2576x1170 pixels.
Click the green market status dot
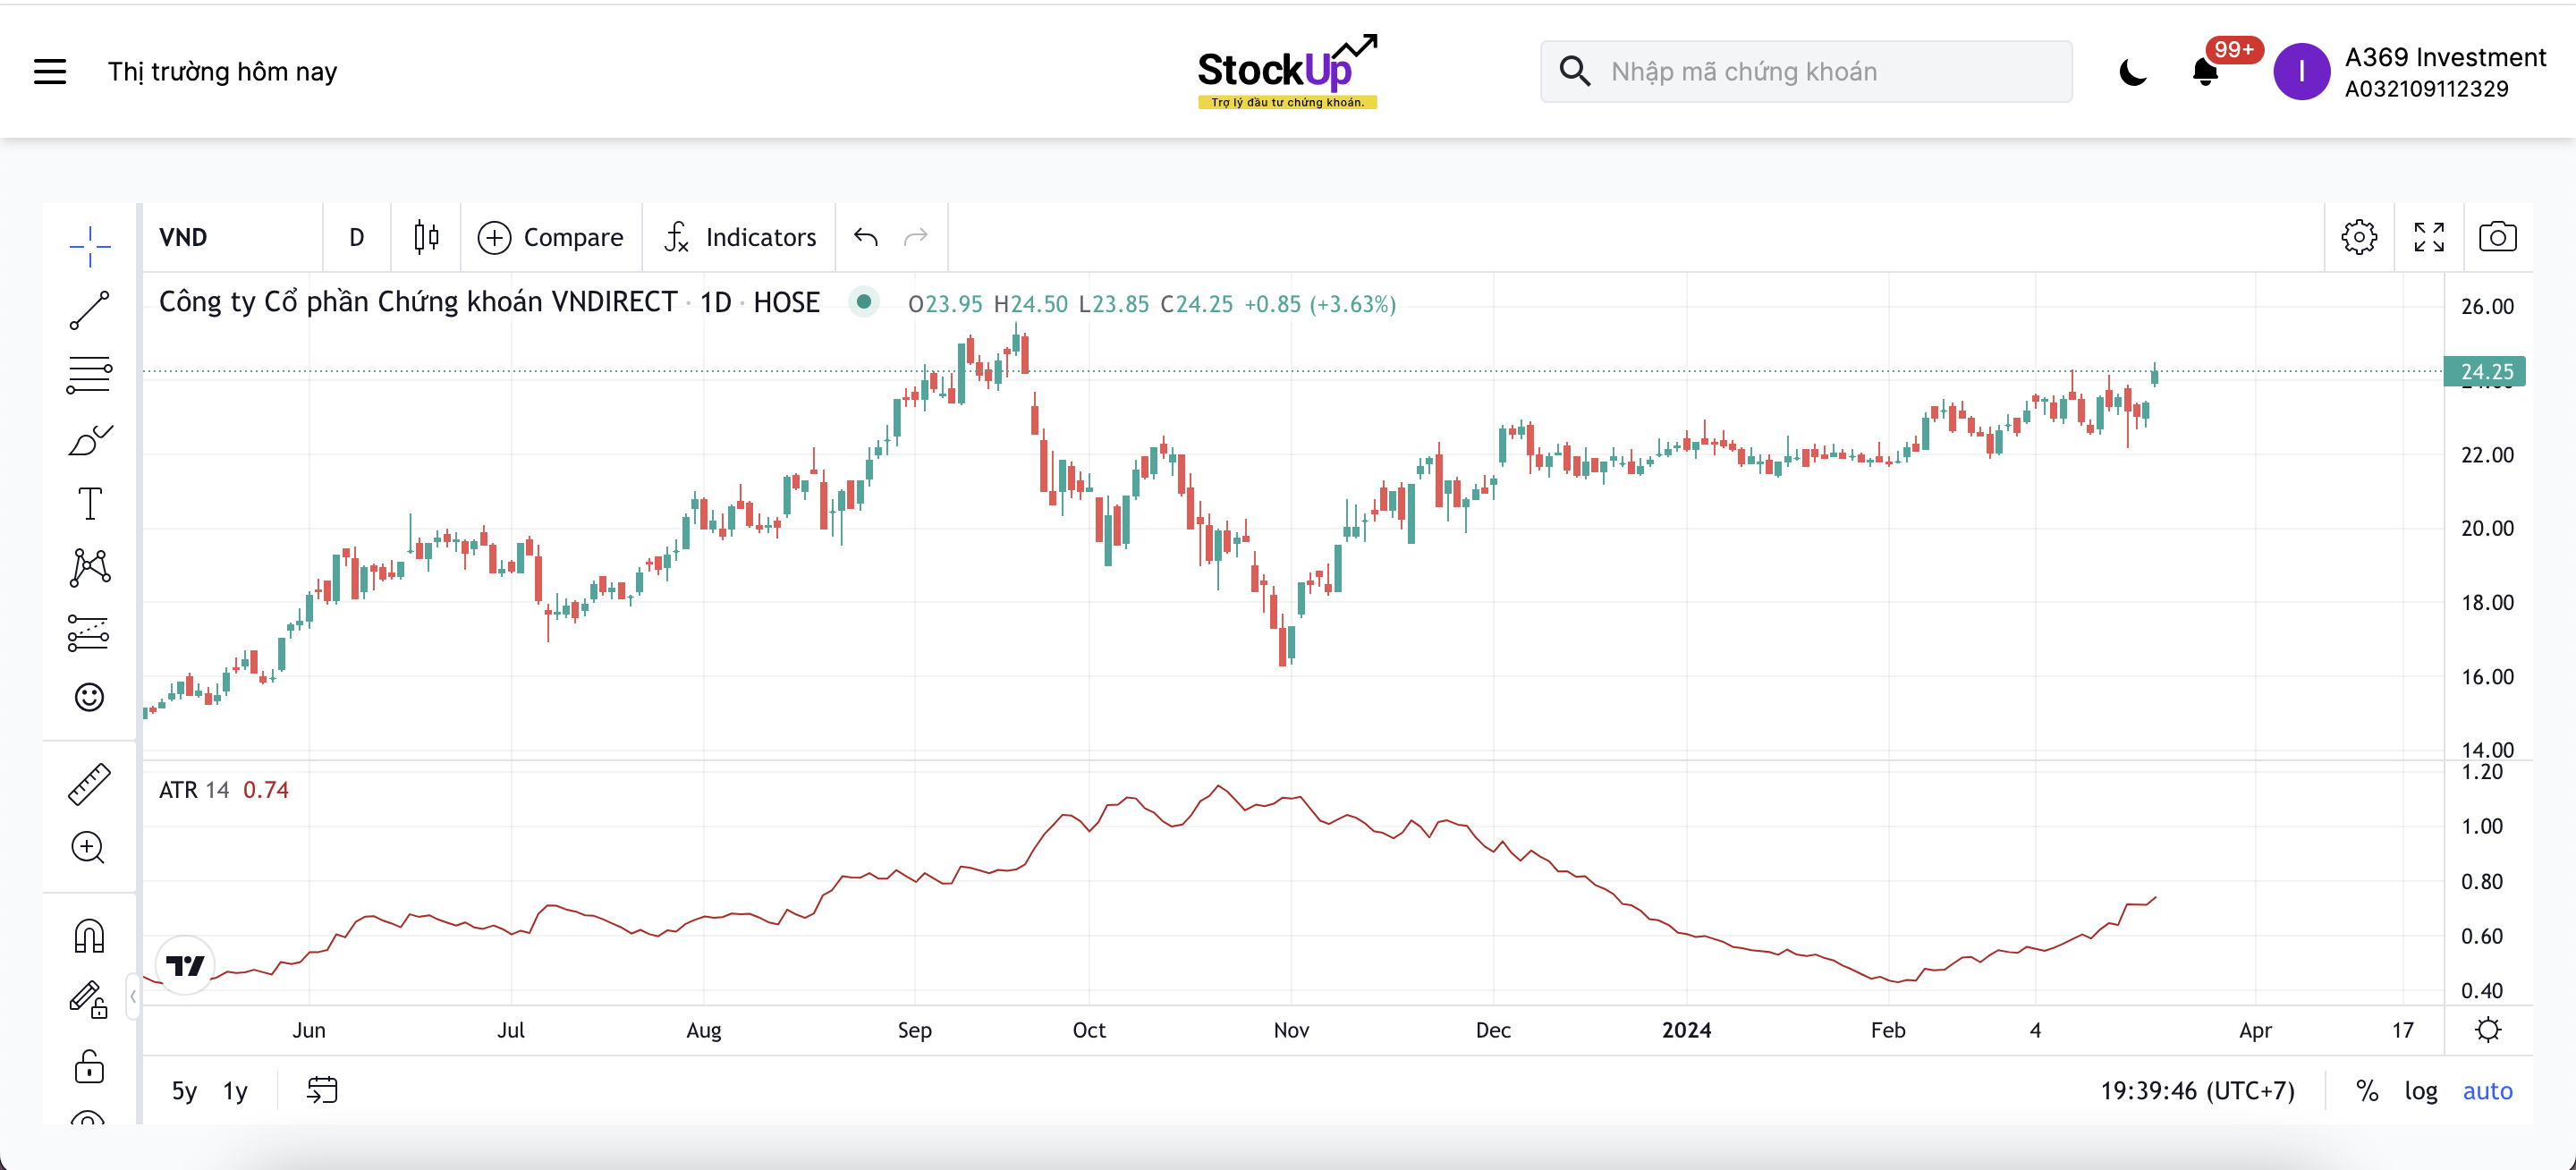click(x=864, y=302)
